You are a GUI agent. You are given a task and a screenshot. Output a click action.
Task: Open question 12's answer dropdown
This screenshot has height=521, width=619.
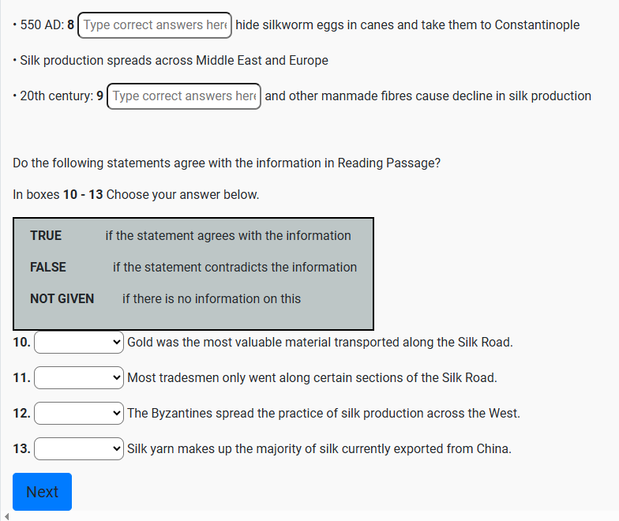pos(79,414)
